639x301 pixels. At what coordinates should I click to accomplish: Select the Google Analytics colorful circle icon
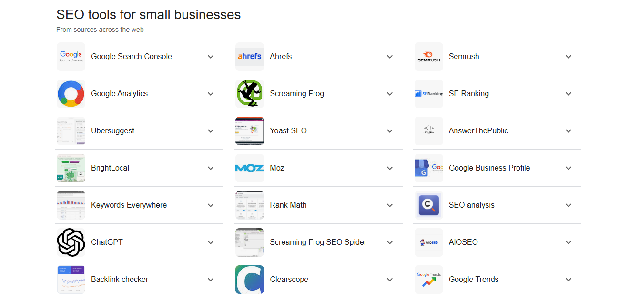click(71, 93)
